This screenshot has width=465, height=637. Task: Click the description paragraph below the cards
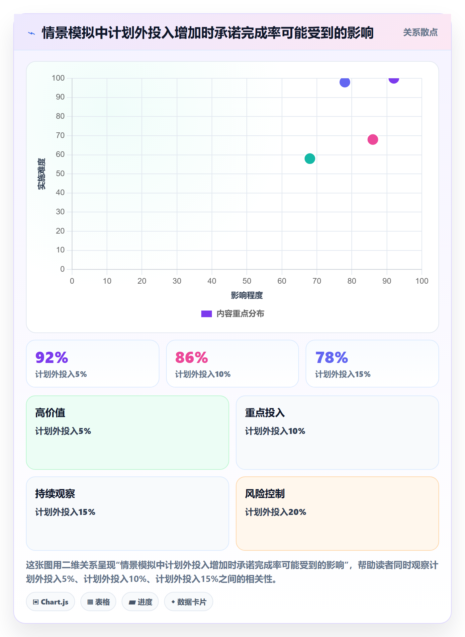pos(232,572)
